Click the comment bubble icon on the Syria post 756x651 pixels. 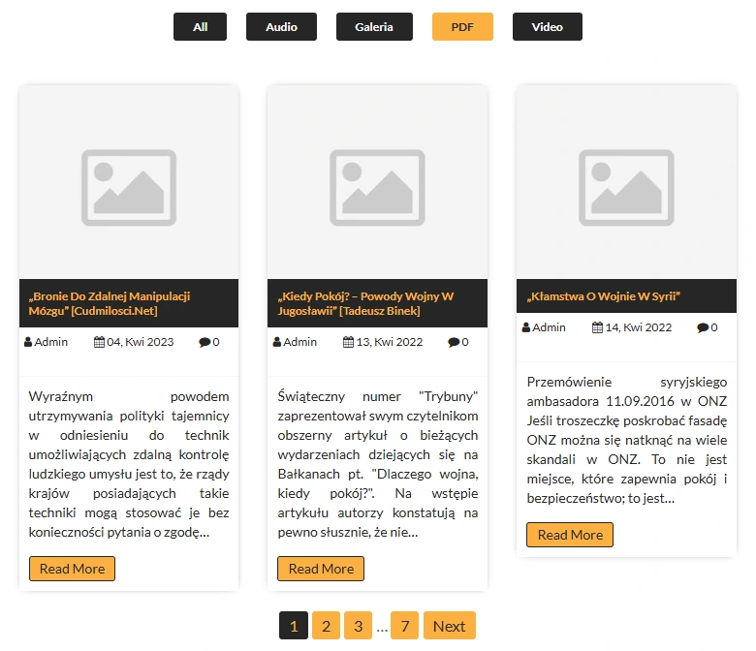click(x=703, y=327)
